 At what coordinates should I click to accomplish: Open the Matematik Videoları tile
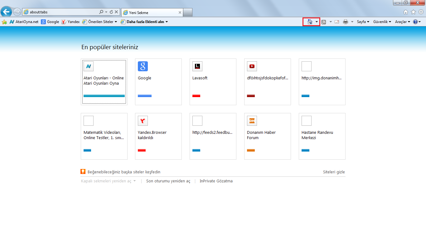coord(104,136)
